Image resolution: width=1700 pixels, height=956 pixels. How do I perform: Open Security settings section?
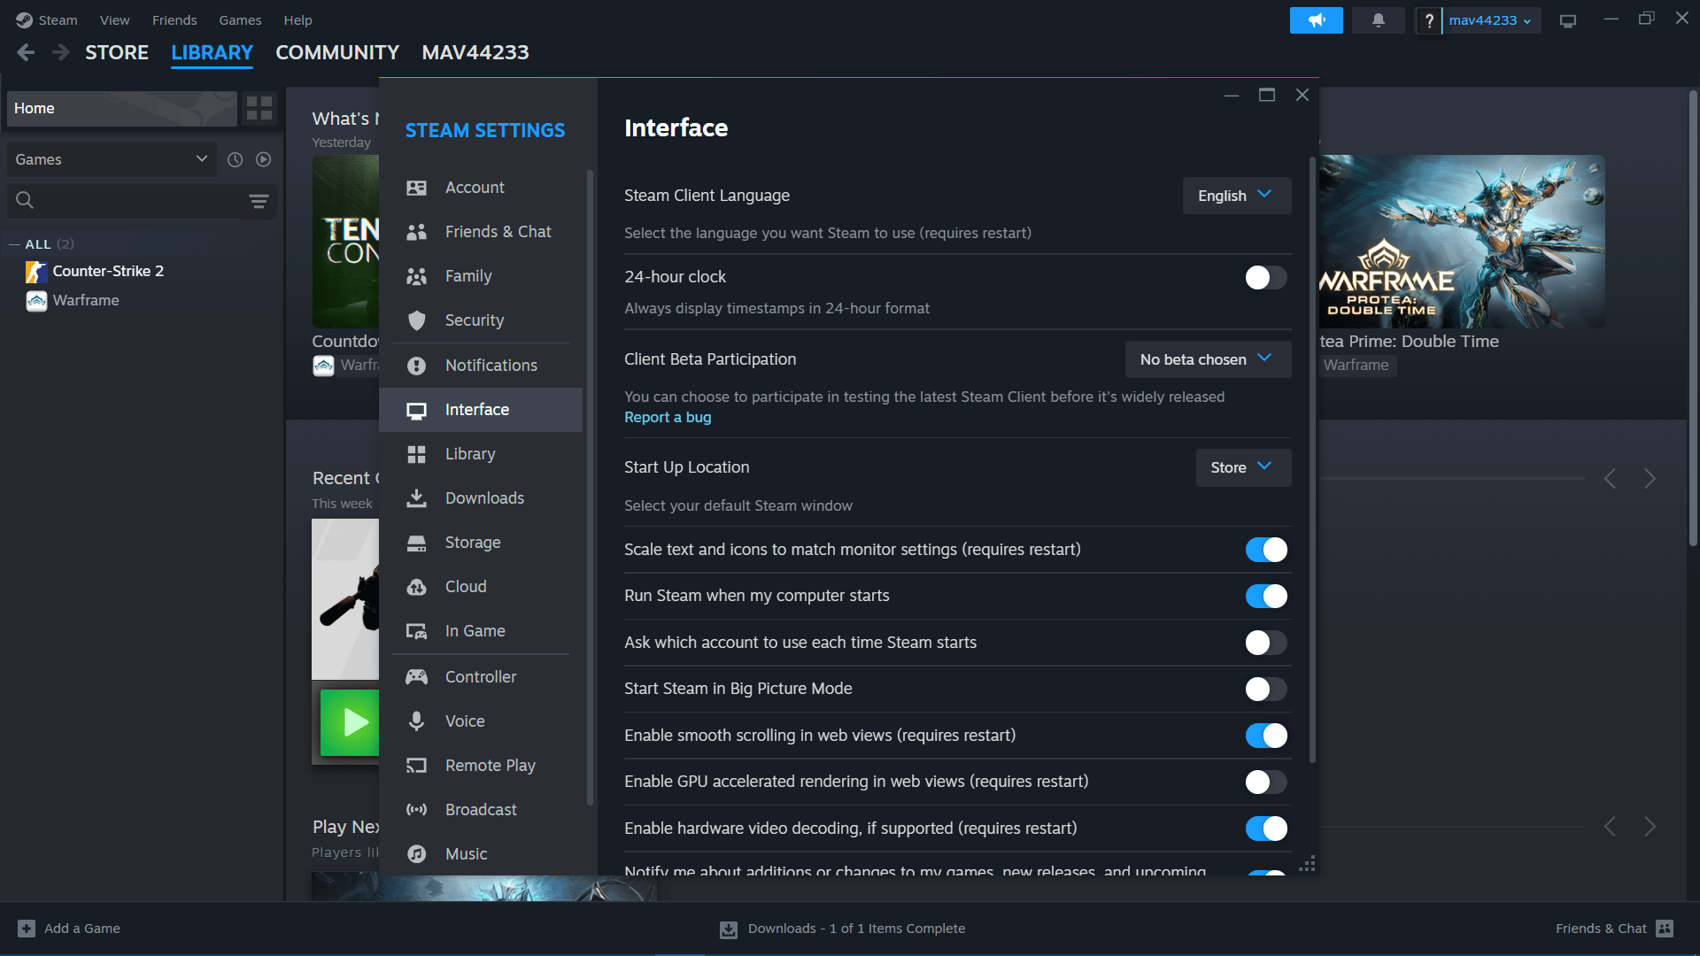[x=481, y=320]
